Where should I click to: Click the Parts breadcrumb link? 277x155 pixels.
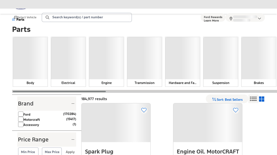coord(20,20)
